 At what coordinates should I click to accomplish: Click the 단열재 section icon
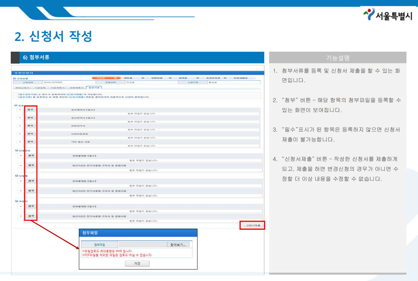tap(16, 176)
